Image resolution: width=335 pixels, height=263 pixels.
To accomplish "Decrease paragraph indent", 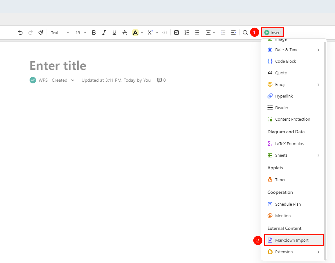I will tap(223, 33).
